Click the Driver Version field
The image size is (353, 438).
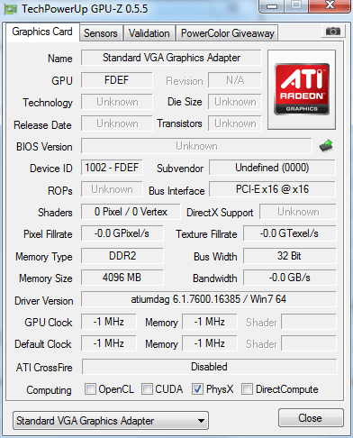[x=209, y=299]
